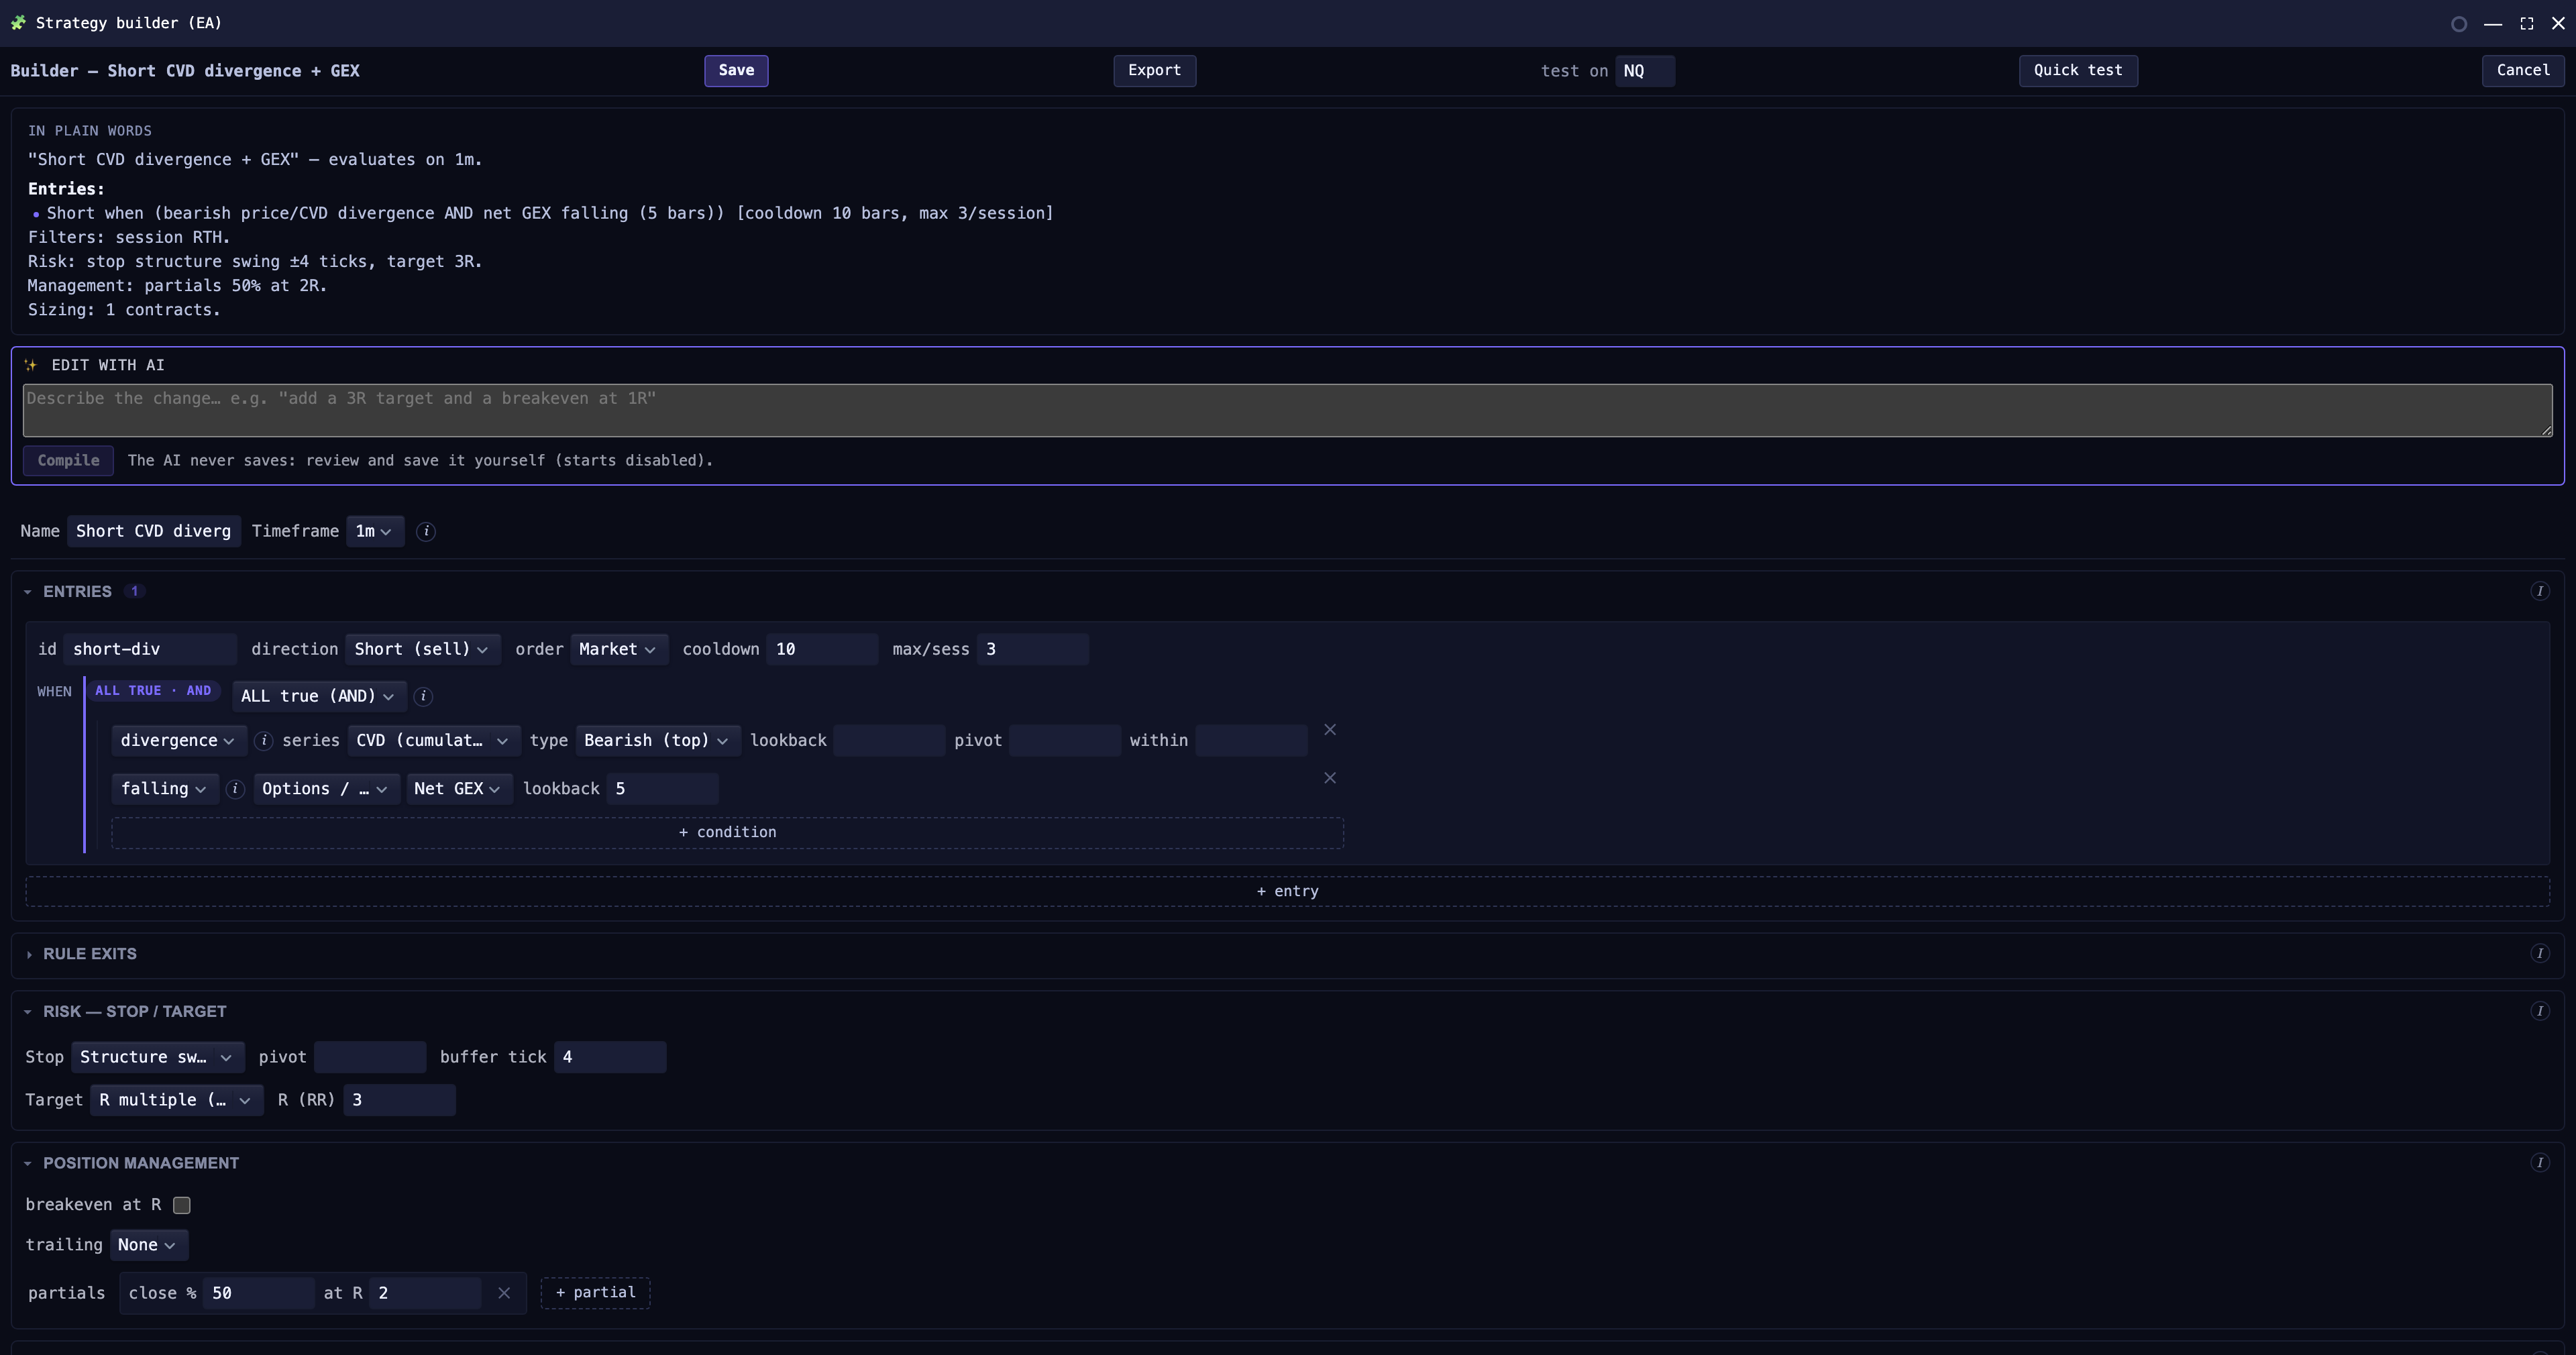
Task: Click the Compile button
Action: point(68,461)
